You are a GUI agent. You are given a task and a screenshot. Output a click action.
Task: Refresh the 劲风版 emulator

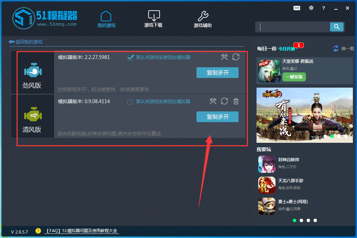pos(235,57)
